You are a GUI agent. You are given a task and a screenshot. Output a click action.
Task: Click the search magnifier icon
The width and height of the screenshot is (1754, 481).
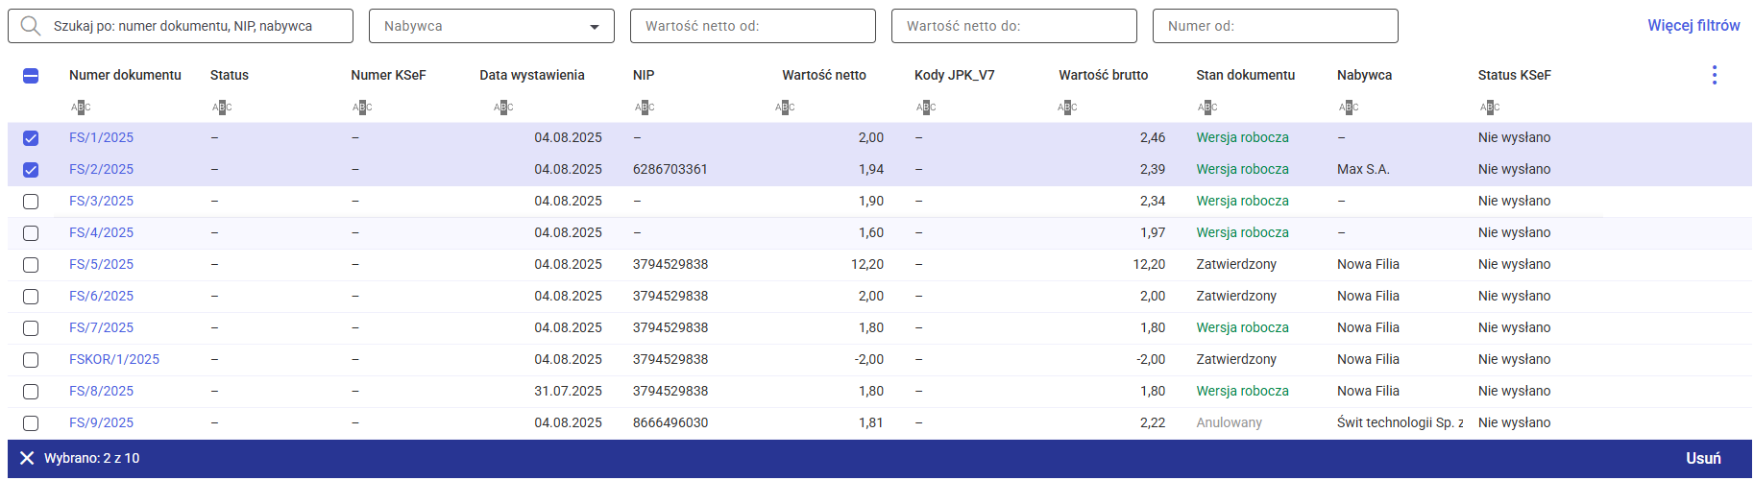coord(31,26)
